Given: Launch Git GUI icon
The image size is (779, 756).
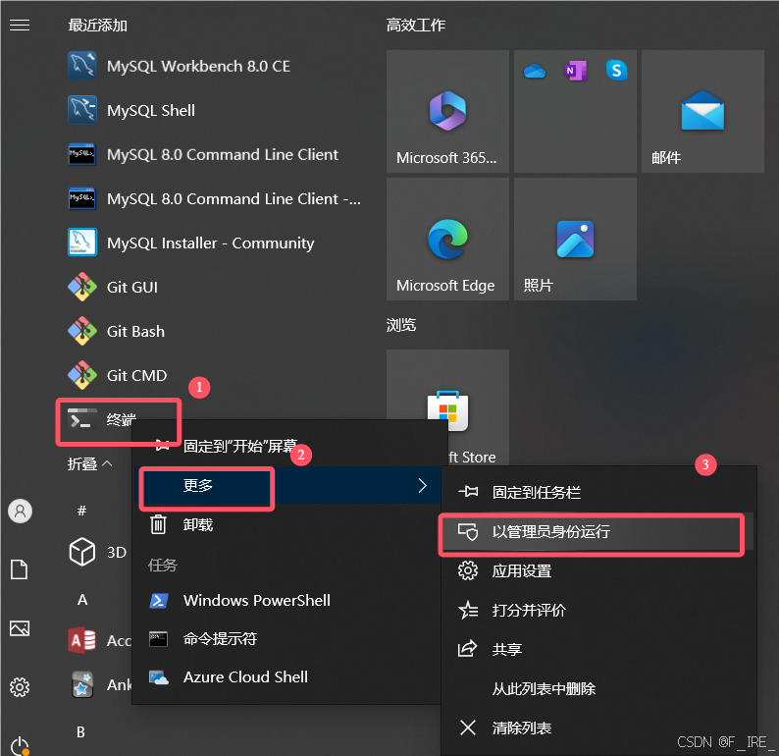Looking at the screenshot, I should click(x=82, y=287).
